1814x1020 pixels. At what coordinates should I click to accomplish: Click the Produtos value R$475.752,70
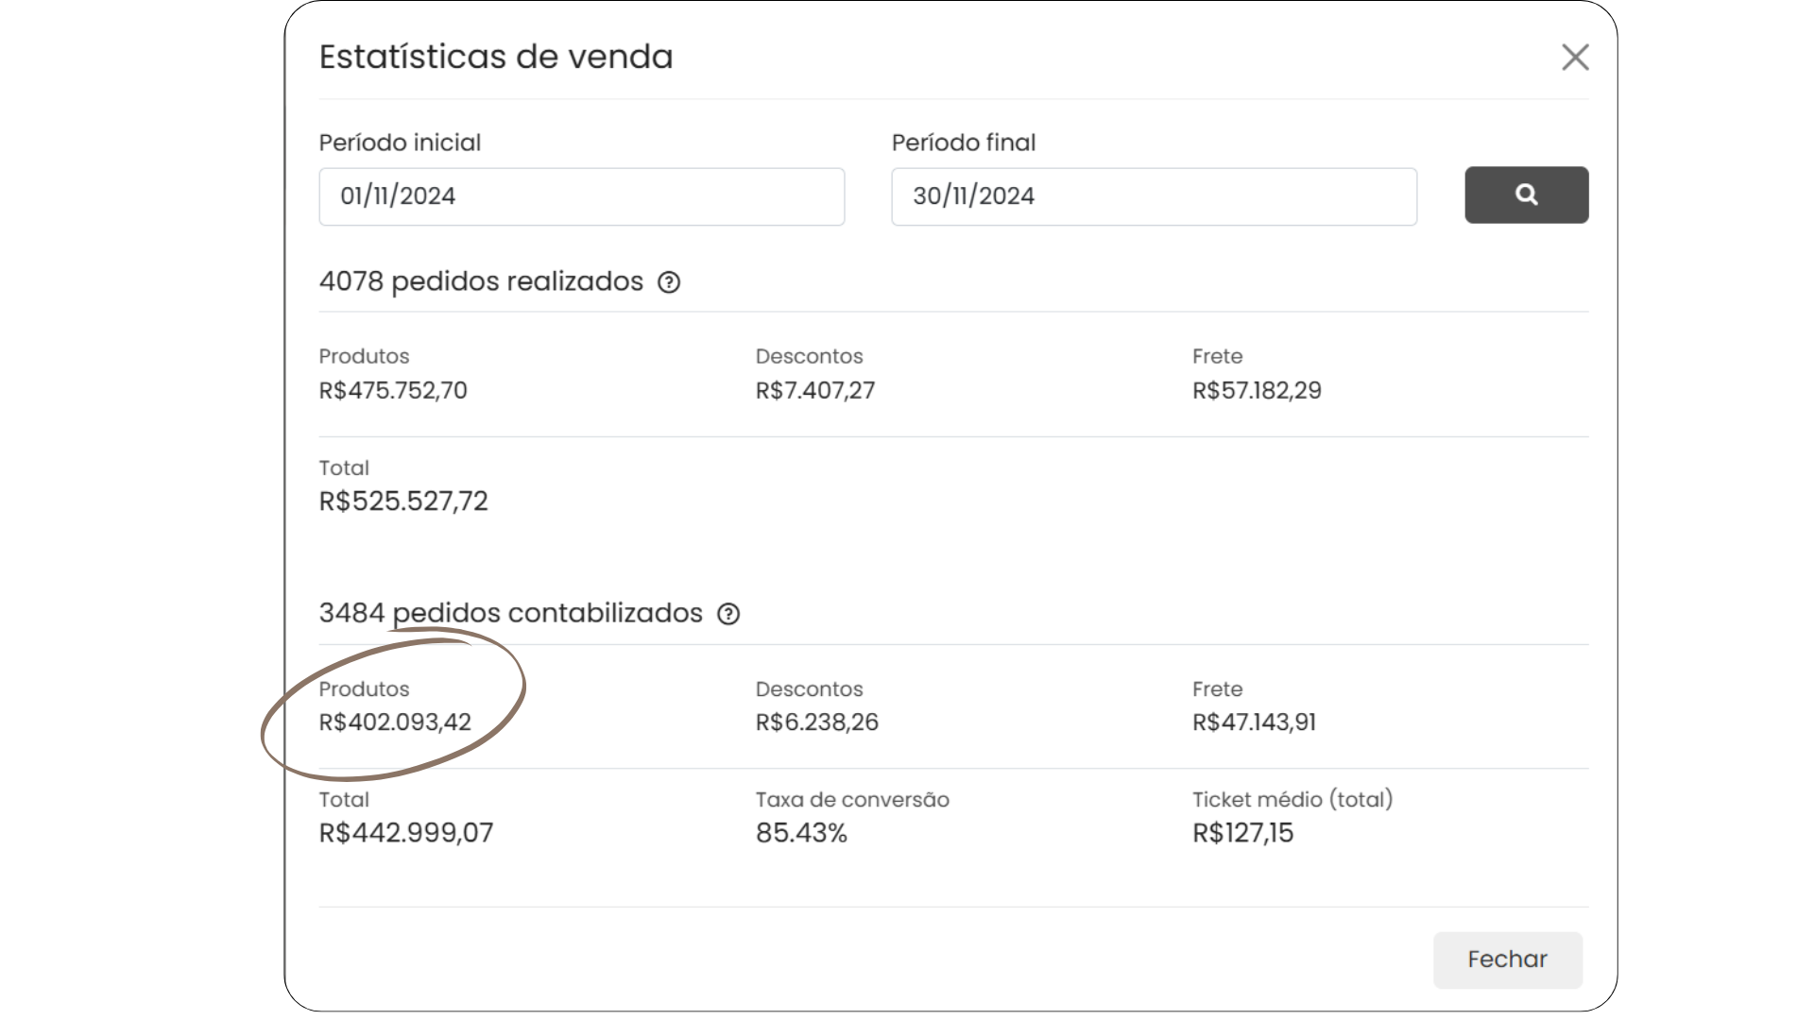point(393,391)
